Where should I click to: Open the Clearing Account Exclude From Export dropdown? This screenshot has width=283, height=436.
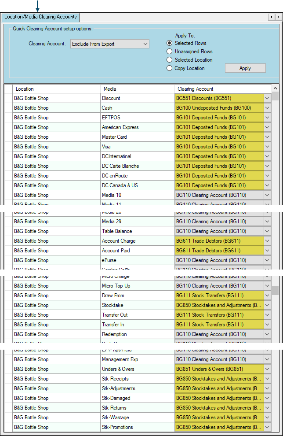(109, 44)
